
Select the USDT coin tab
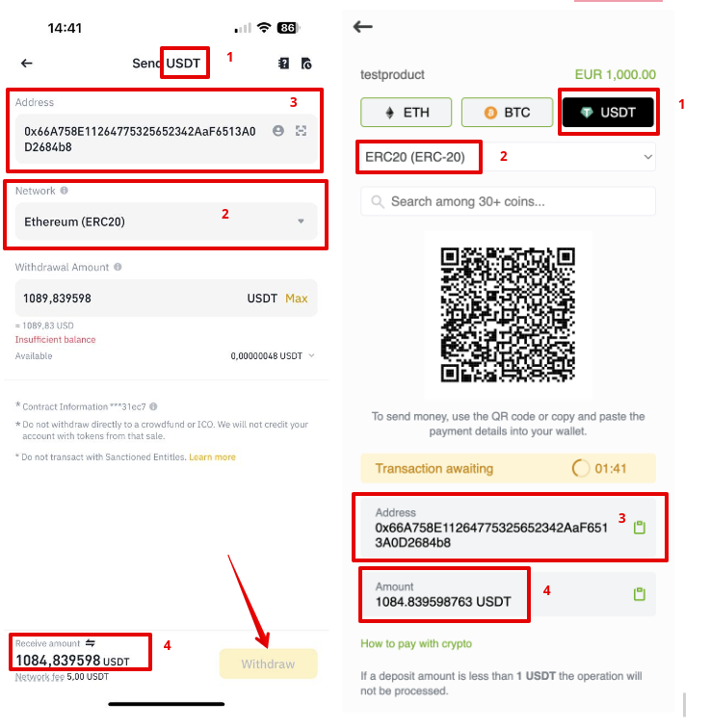(608, 113)
